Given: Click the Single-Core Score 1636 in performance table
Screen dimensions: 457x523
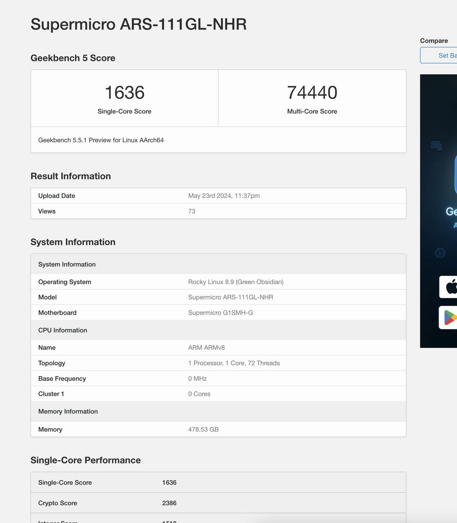Looking at the screenshot, I should pos(169,483).
